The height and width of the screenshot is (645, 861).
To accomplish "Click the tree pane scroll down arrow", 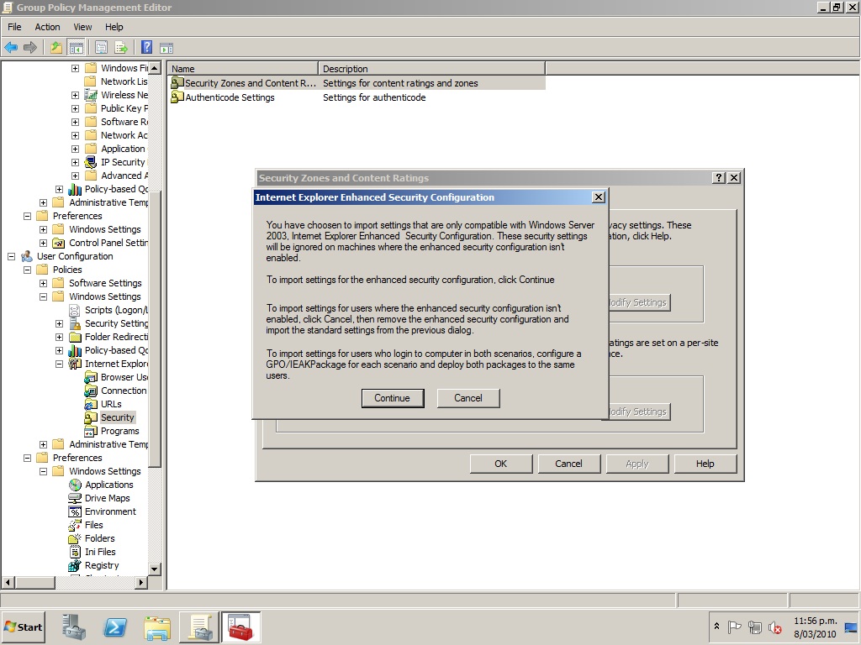I will point(155,569).
